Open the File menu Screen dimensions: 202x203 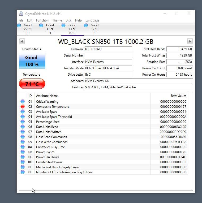(21, 20)
